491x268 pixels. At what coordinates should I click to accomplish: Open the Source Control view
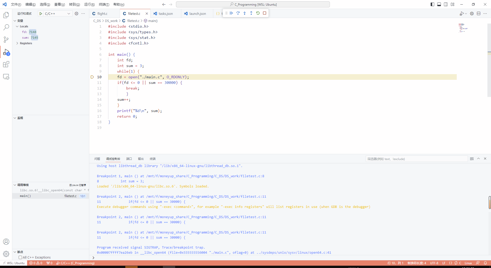[x=6, y=40]
